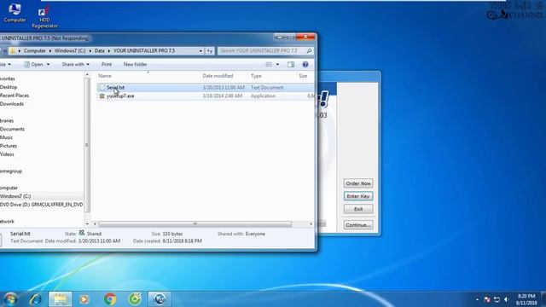Image resolution: width=546 pixels, height=307 pixels.
Task: Open Downloads in the navigation pane
Action: (x=12, y=104)
